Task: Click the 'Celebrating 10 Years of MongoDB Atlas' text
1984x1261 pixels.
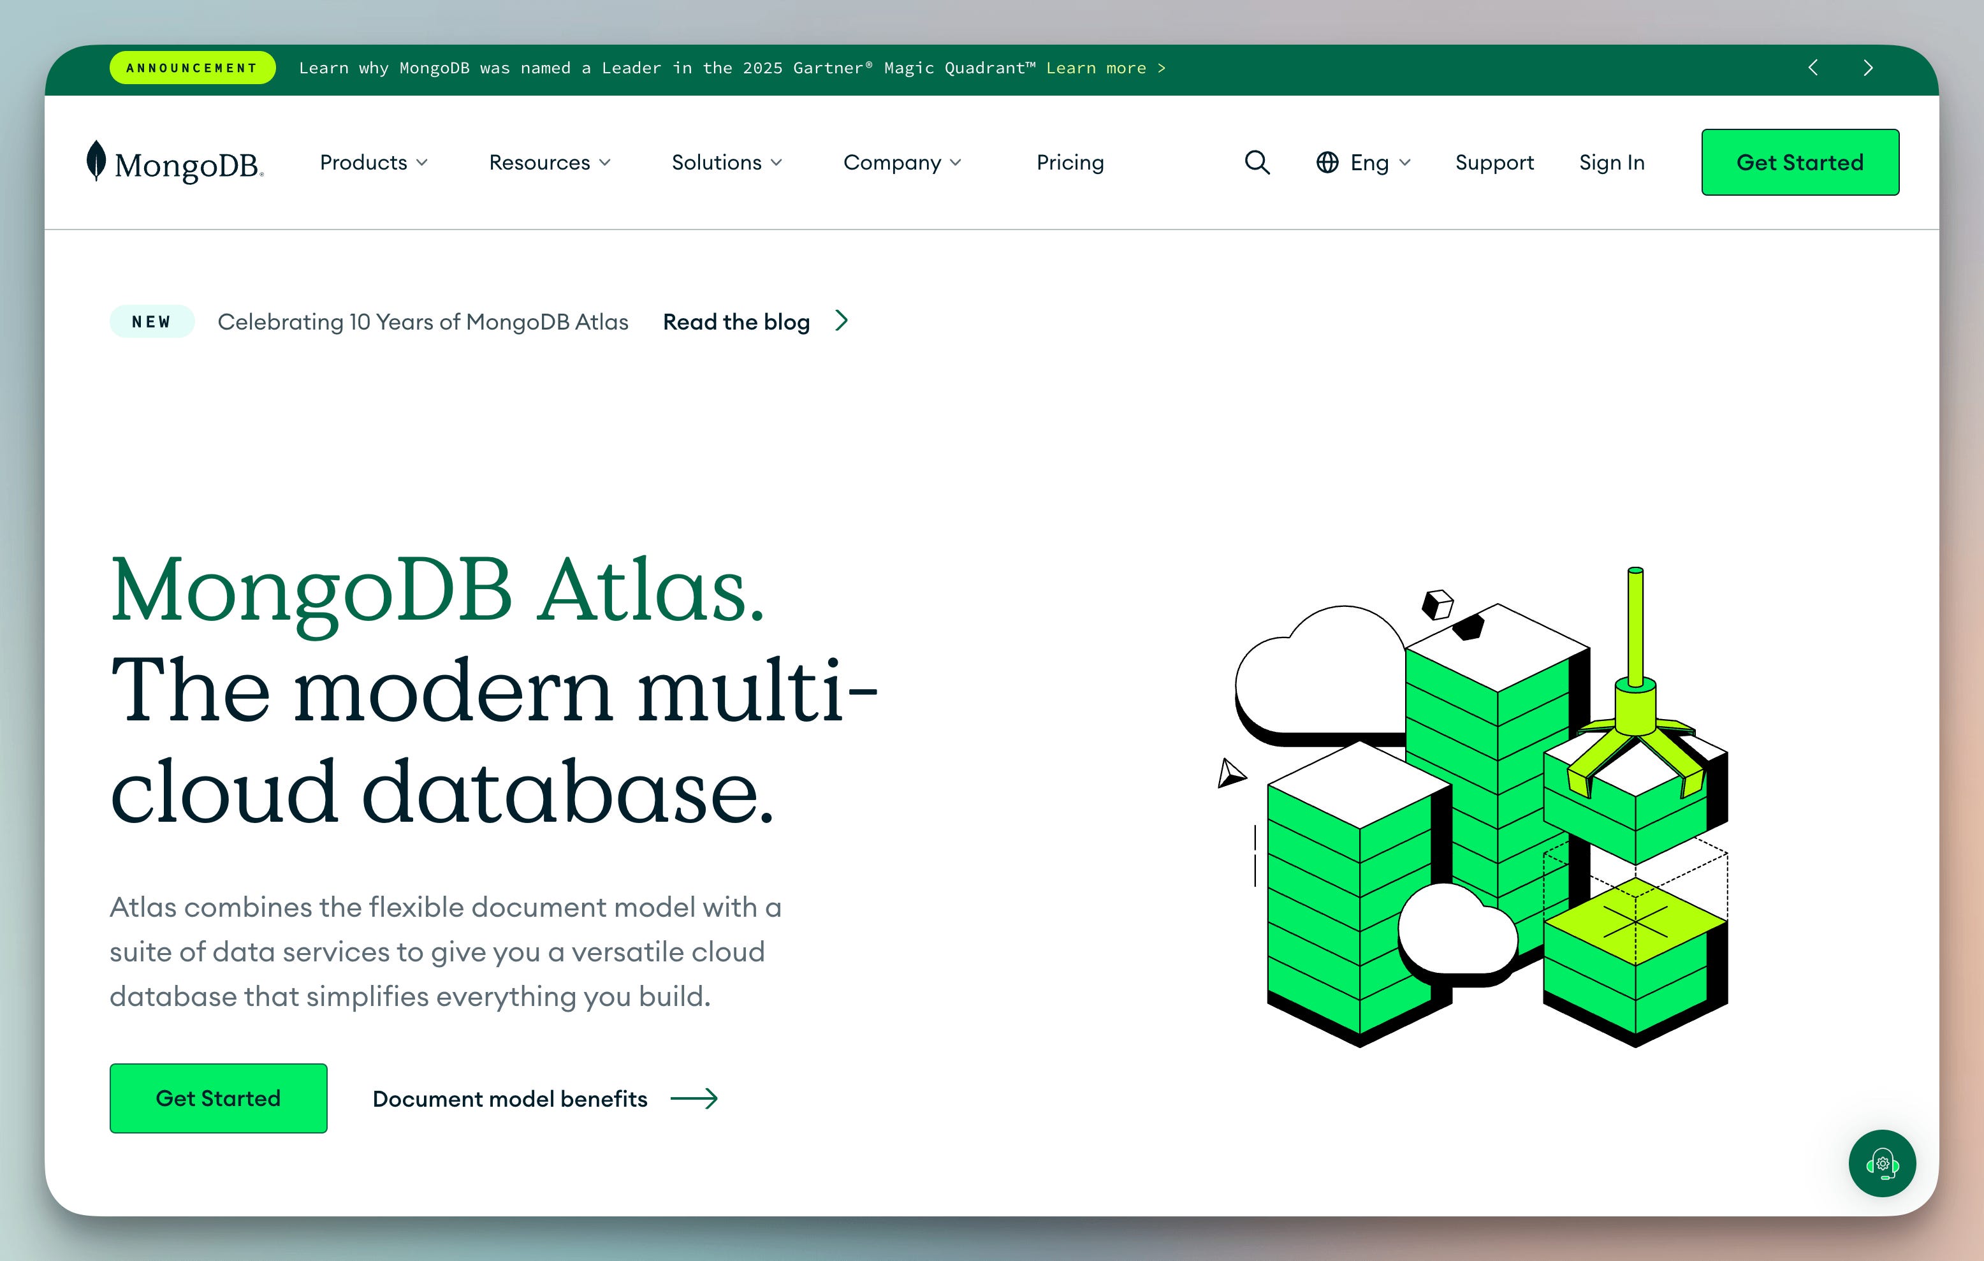Action: click(x=423, y=321)
